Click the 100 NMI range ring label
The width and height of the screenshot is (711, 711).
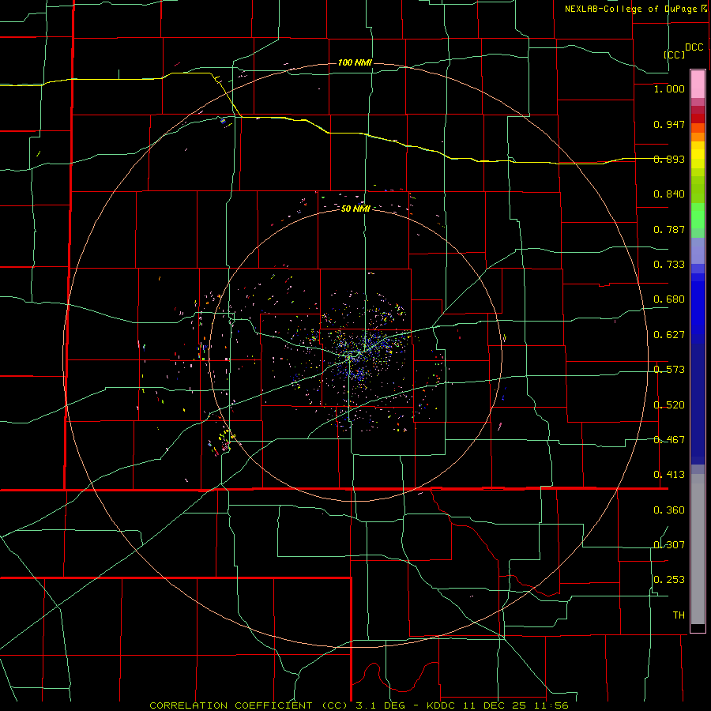pos(355,62)
